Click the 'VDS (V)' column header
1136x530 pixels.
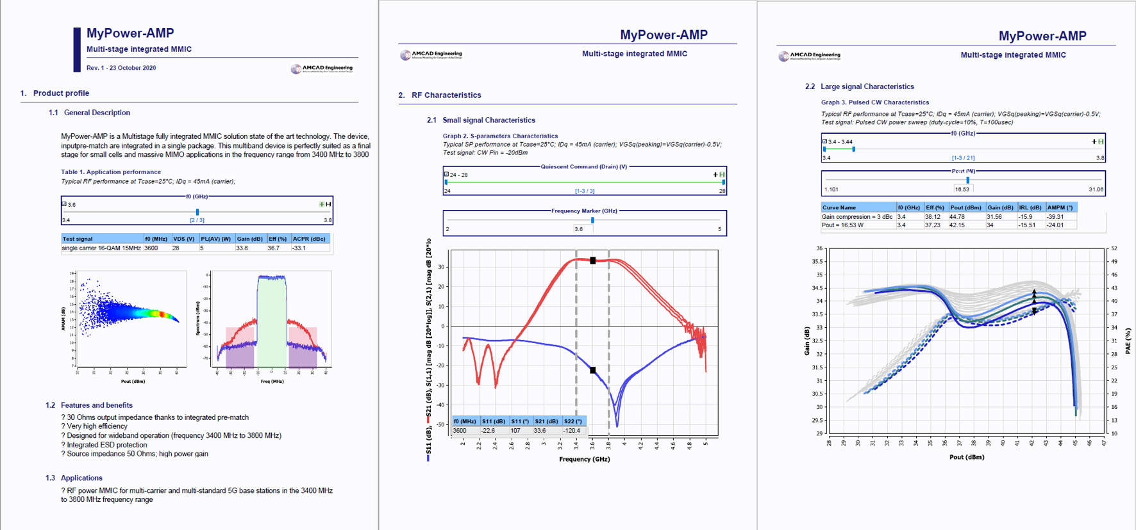click(x=185, y=239)
